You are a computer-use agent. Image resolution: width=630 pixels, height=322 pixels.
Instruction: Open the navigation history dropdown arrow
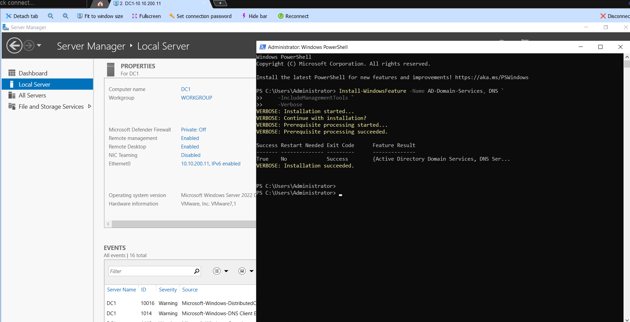coord(39,45)
